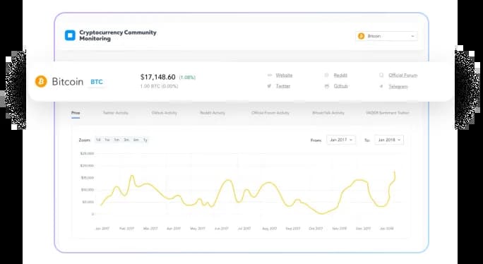
Task: Select the Price tab
Action: click(x=76, y=113)
